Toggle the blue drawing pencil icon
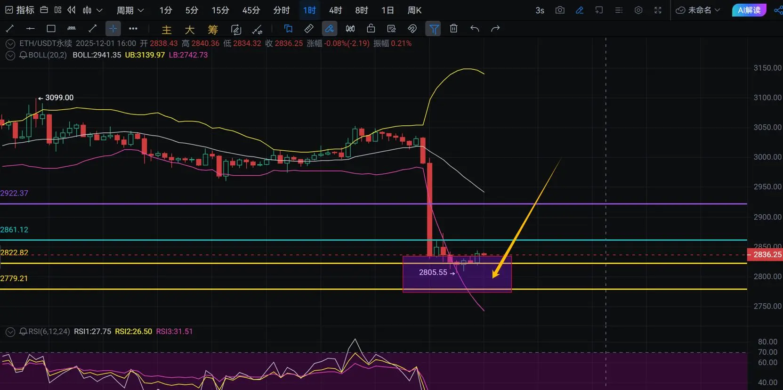Image resolution: width=783 pixels, height=390 pixels. pyautogui.click(x=580, y=10)
